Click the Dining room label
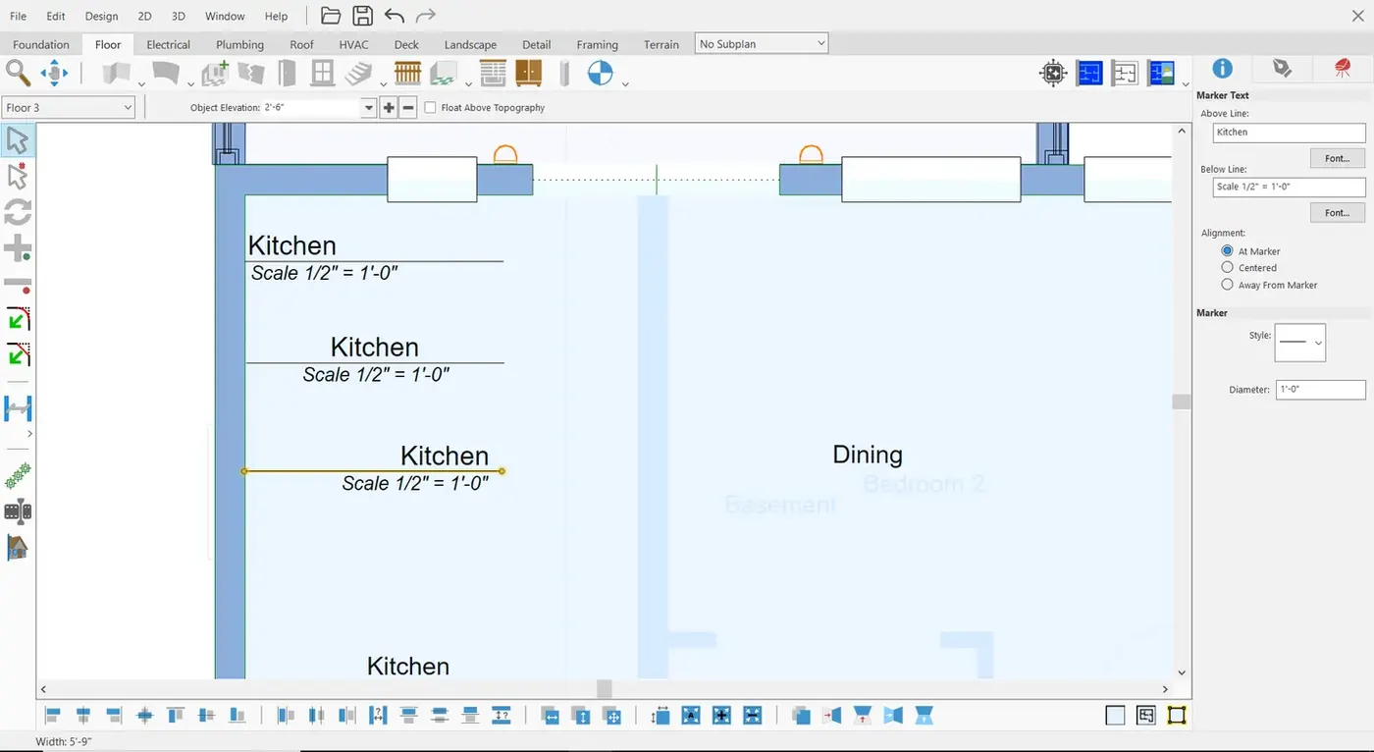The width and height of the screenshot is (1374, 752). pos(868,455)
